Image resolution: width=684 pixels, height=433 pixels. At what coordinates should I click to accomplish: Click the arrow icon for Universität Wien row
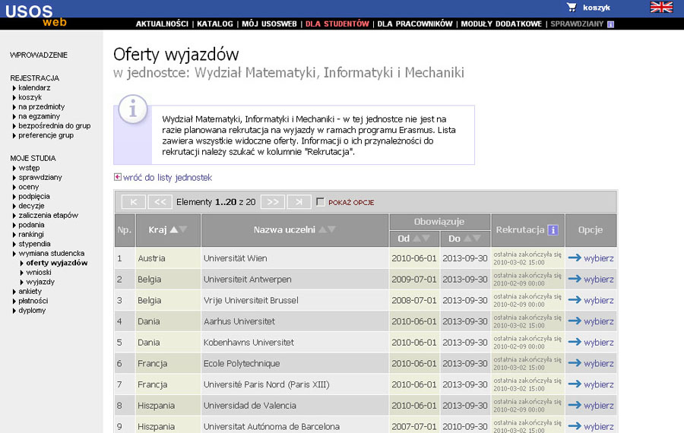click(x=574, y=258)
